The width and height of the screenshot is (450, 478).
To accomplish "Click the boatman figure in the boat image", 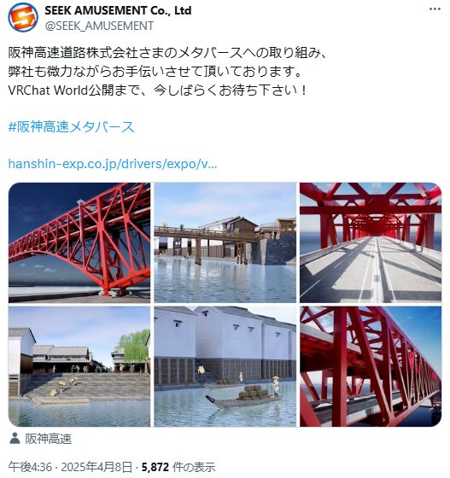I will click(x=277, y=386).
